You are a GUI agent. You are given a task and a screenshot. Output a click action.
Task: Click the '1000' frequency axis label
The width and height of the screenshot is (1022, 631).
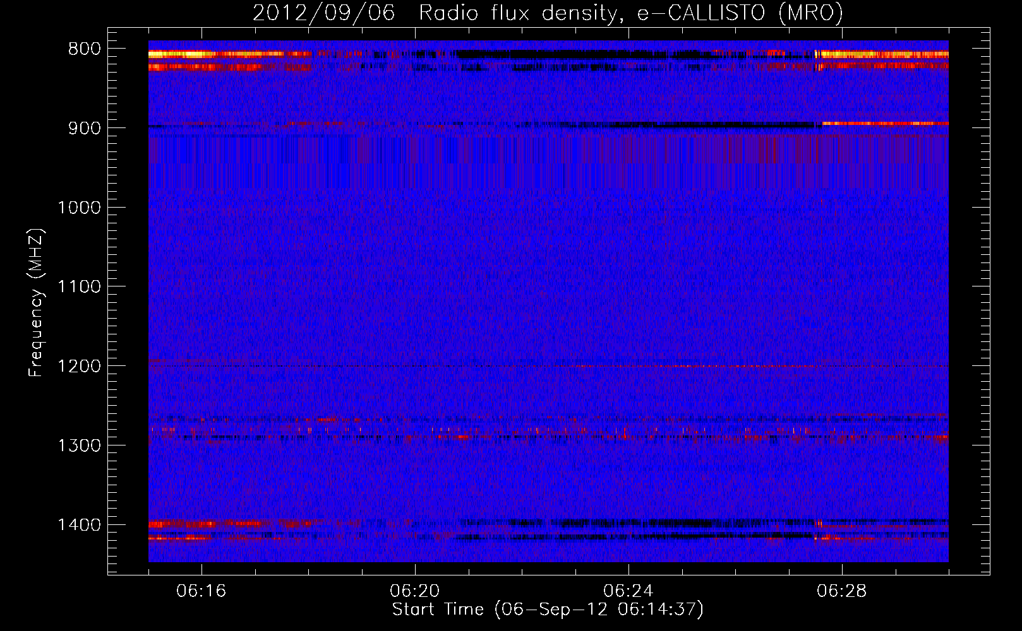point(79,208)
